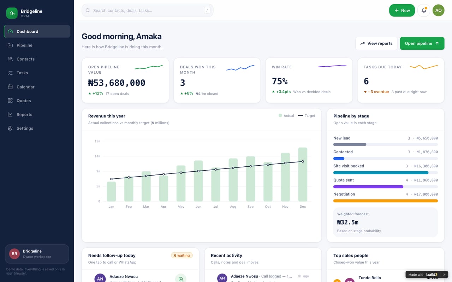Screen dimensions: 452x282
Task: Click the "6 waiting" badge
Action: point(182,255)
